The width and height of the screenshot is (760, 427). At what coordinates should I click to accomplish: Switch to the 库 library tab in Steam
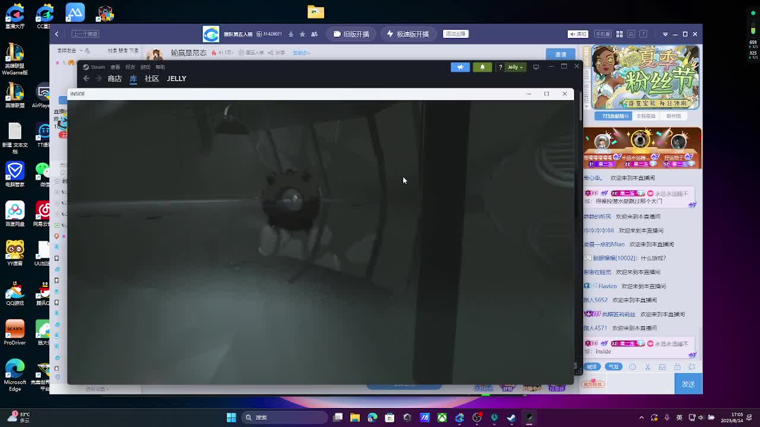click(133, 78)
